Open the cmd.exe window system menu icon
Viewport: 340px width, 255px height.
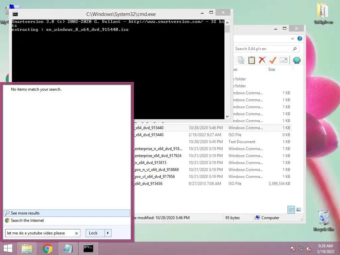pyautogui.click(x=15, y=14)
